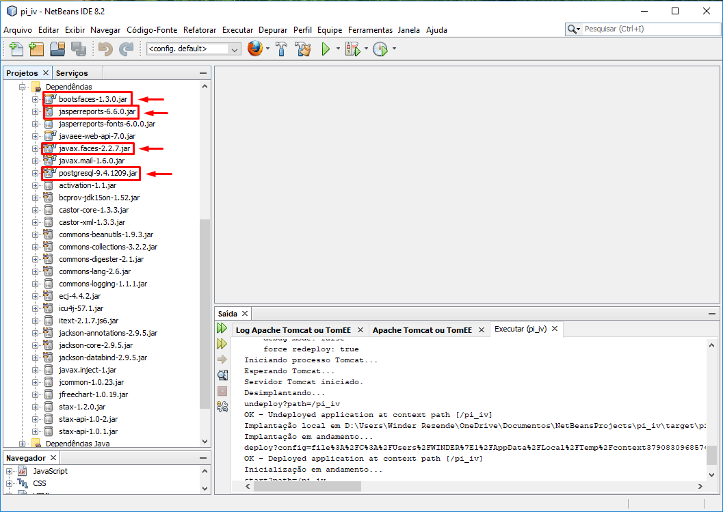Open the Equipe menu

[330, 30]
